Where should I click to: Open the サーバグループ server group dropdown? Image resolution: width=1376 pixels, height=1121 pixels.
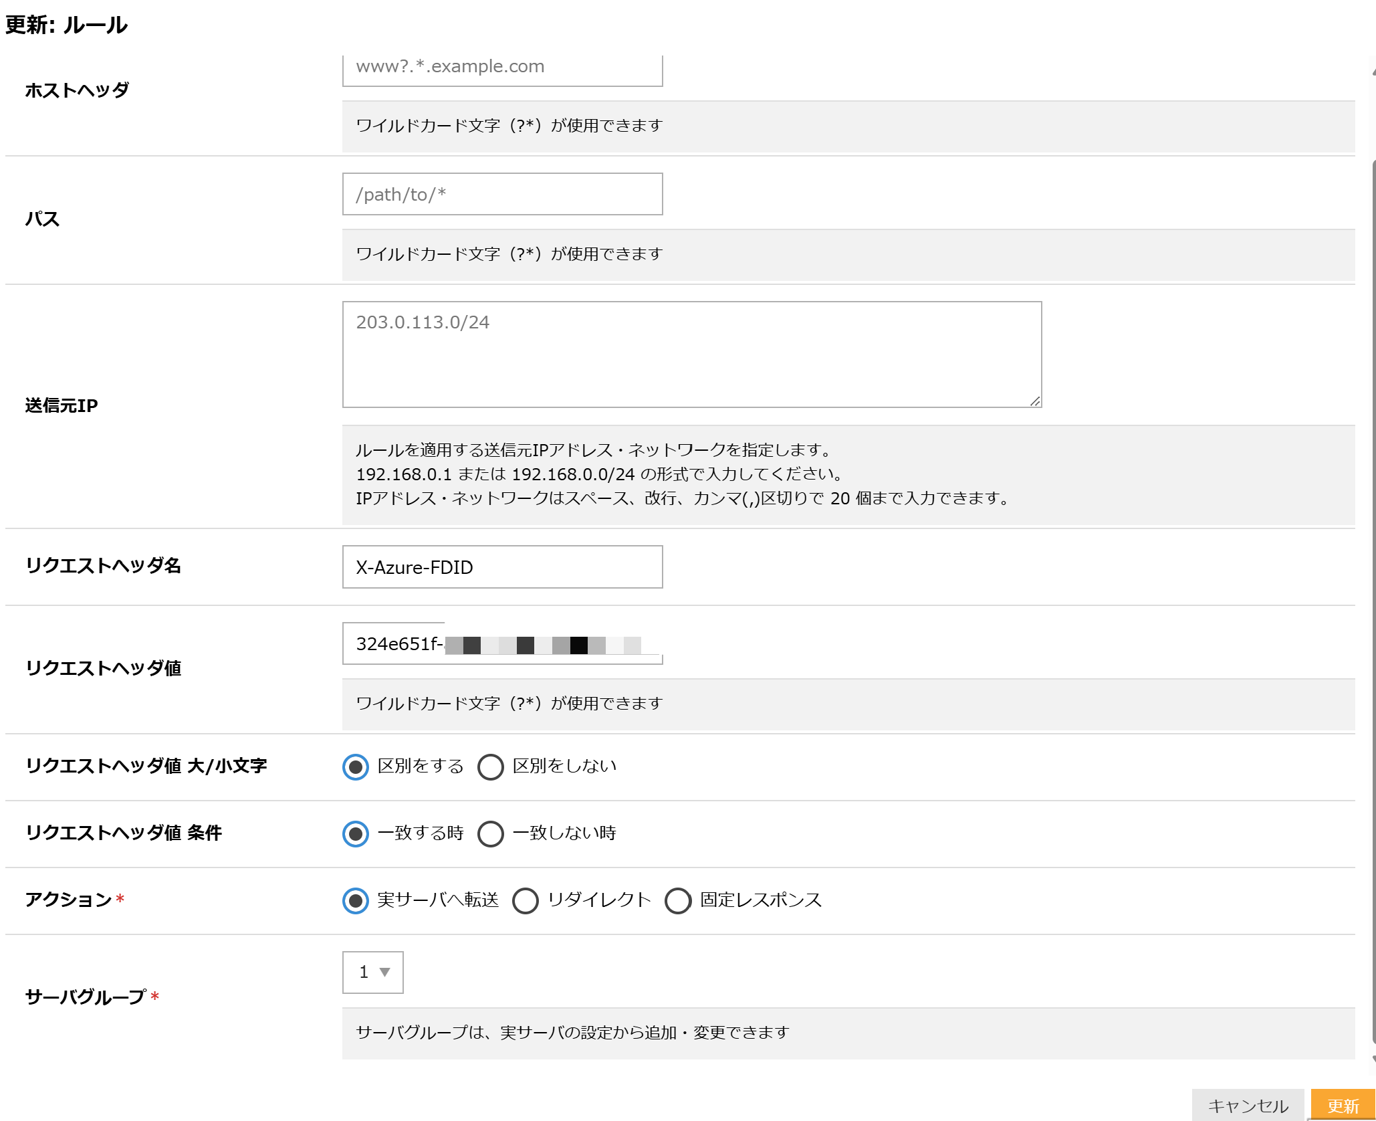[x=373, y=972]
